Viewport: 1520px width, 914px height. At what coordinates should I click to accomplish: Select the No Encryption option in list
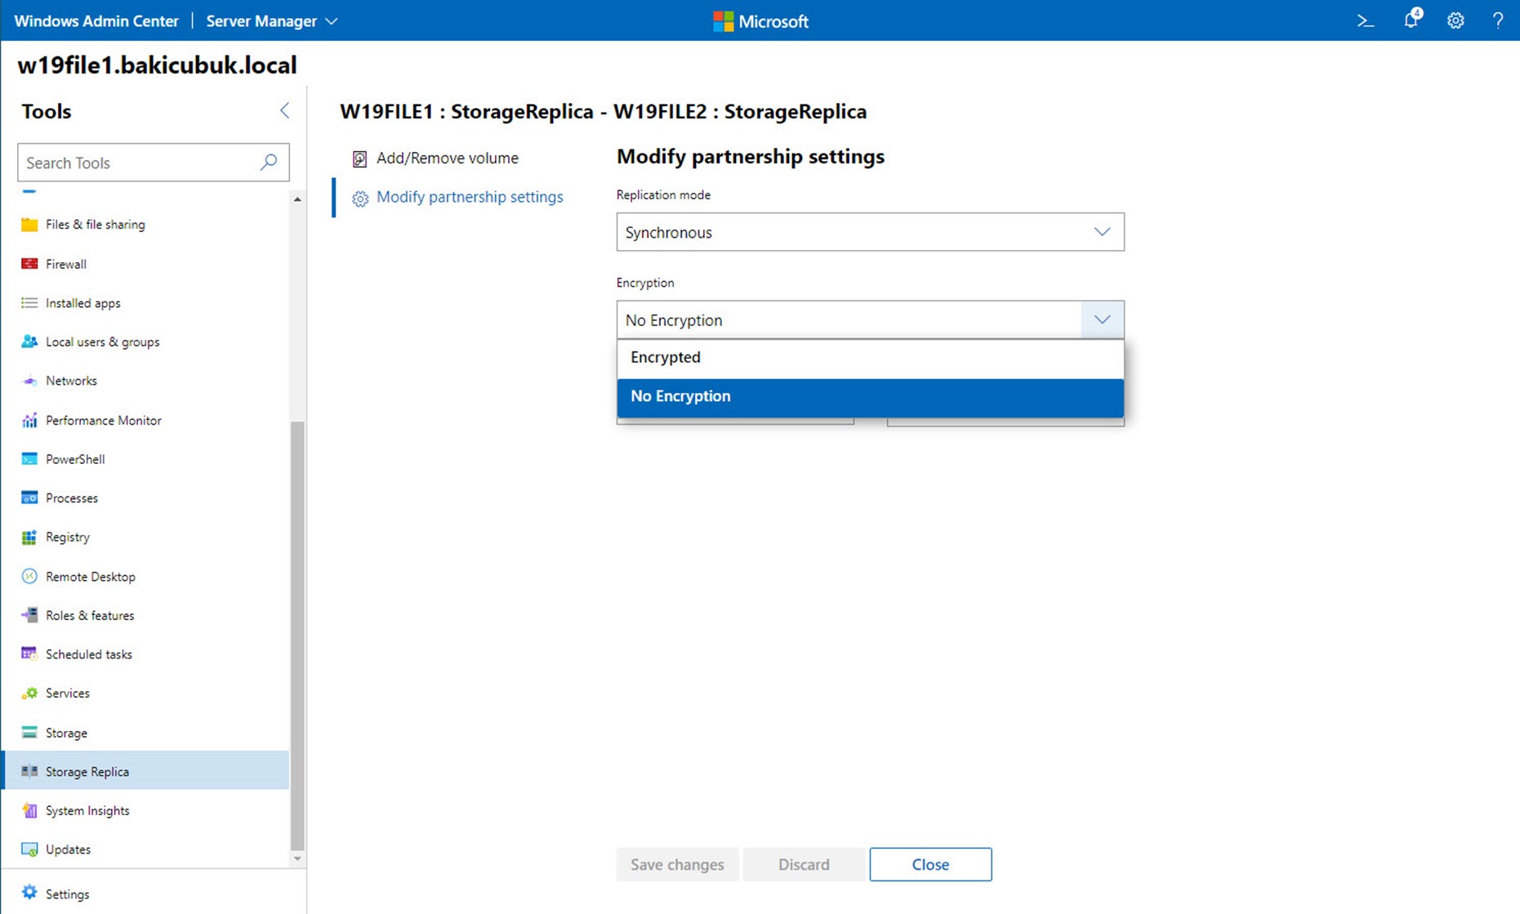point(870,397)
